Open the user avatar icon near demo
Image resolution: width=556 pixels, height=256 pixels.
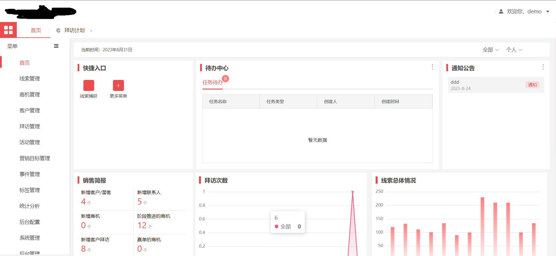(x=501, y=12)
